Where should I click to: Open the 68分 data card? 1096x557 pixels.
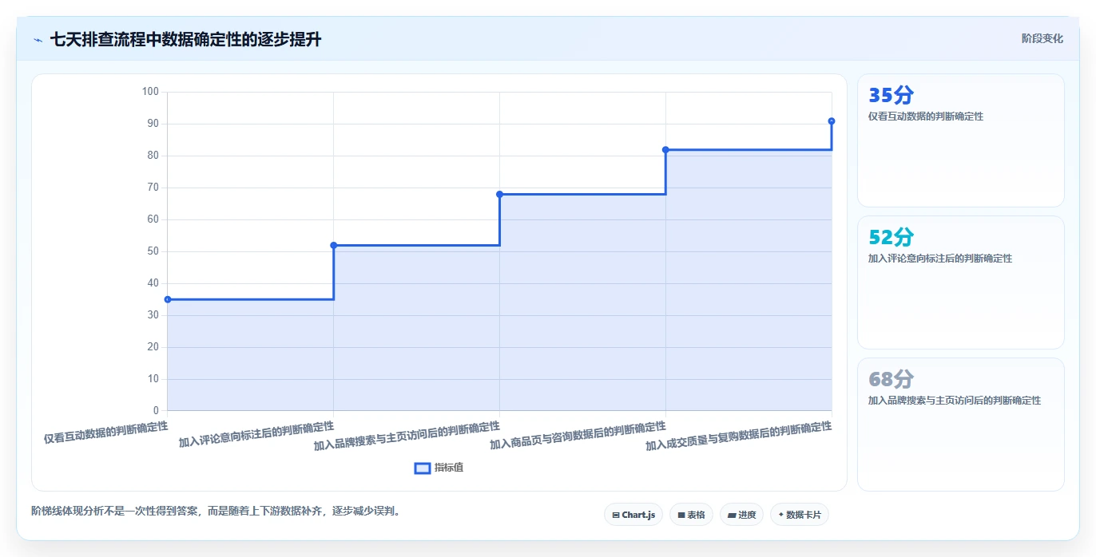960,425
